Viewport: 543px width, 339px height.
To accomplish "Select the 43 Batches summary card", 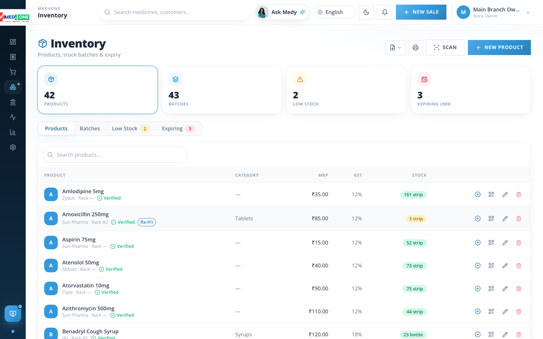I will pyautogui.click(x=222, y=90).
